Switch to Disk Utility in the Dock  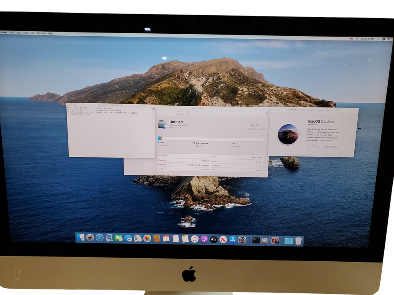(x=265, y=241)
